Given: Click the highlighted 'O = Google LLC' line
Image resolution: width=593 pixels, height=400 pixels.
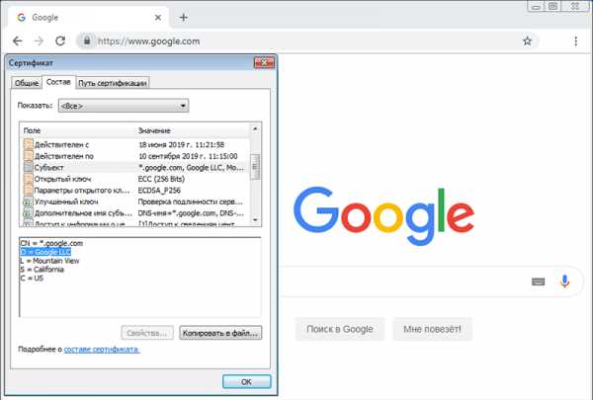Looking at the screenshot, I should 45,252.
